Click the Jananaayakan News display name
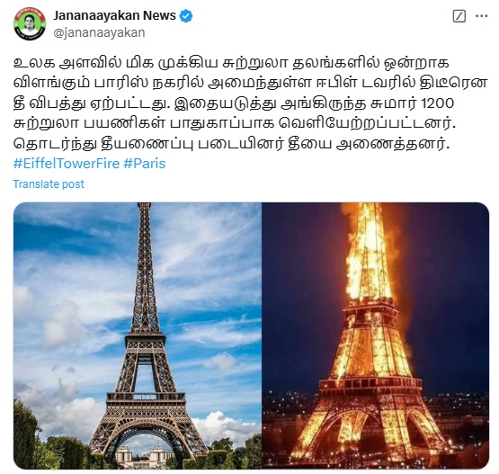499x474 pixels. (x=114, y=15)
